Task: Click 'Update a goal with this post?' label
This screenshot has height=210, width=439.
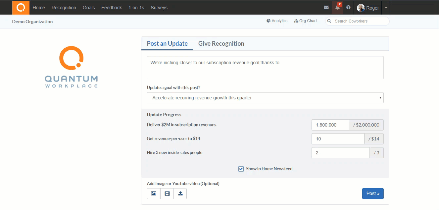Action: click(173, 88)
